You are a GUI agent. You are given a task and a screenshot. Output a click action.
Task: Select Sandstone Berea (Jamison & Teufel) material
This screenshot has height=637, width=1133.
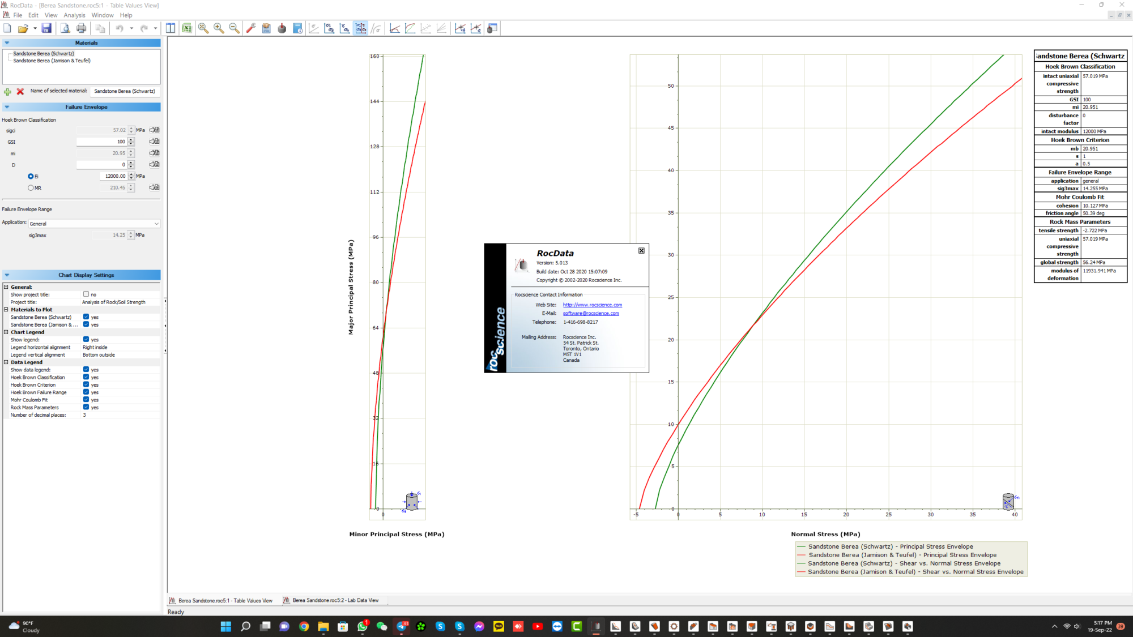(52, 61)
